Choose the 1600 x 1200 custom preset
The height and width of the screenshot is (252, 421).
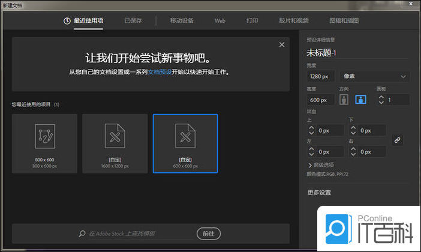coord(115,143)
